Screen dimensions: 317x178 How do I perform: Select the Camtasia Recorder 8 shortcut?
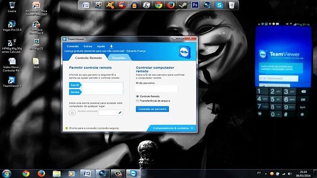(x=36, y=28)
